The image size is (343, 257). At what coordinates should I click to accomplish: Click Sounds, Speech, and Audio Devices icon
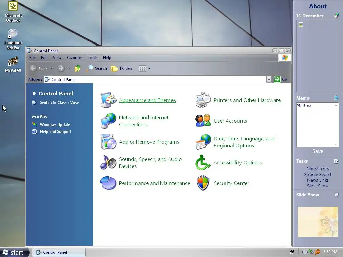coord(108,162)
